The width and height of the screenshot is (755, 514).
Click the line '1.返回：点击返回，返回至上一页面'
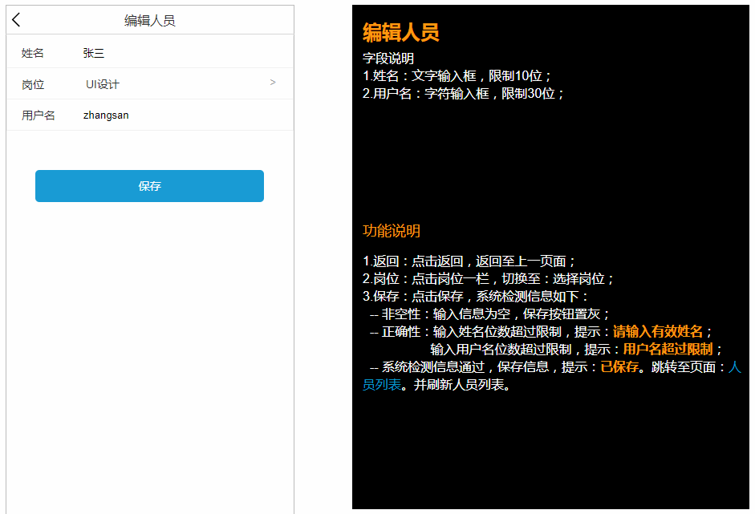469,261
